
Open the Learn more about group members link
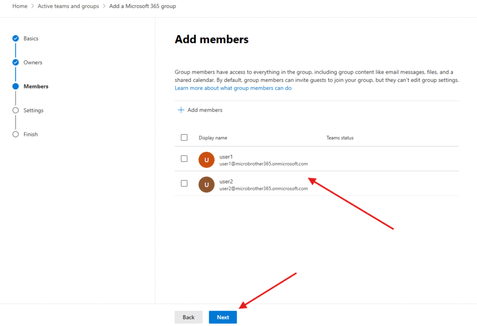pos(233,88)
